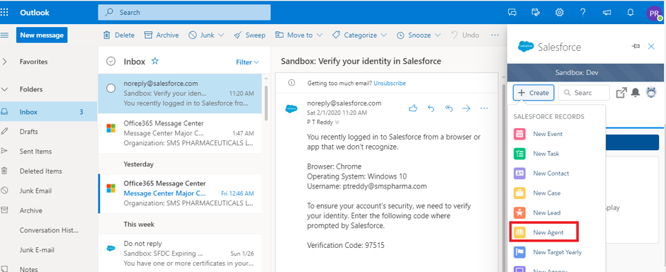Image resolution: width=666 pixels, height=272 pixels.
Task: Open the Office365 Message Center 1:47 AM email
Action: tap(180, 133)
